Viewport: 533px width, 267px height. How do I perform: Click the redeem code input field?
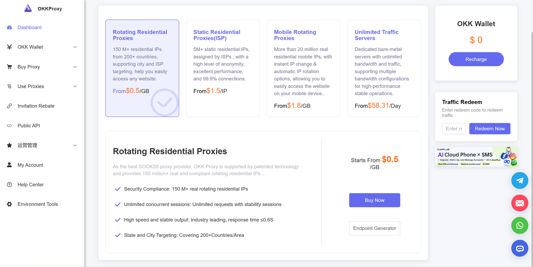[454, 129]
